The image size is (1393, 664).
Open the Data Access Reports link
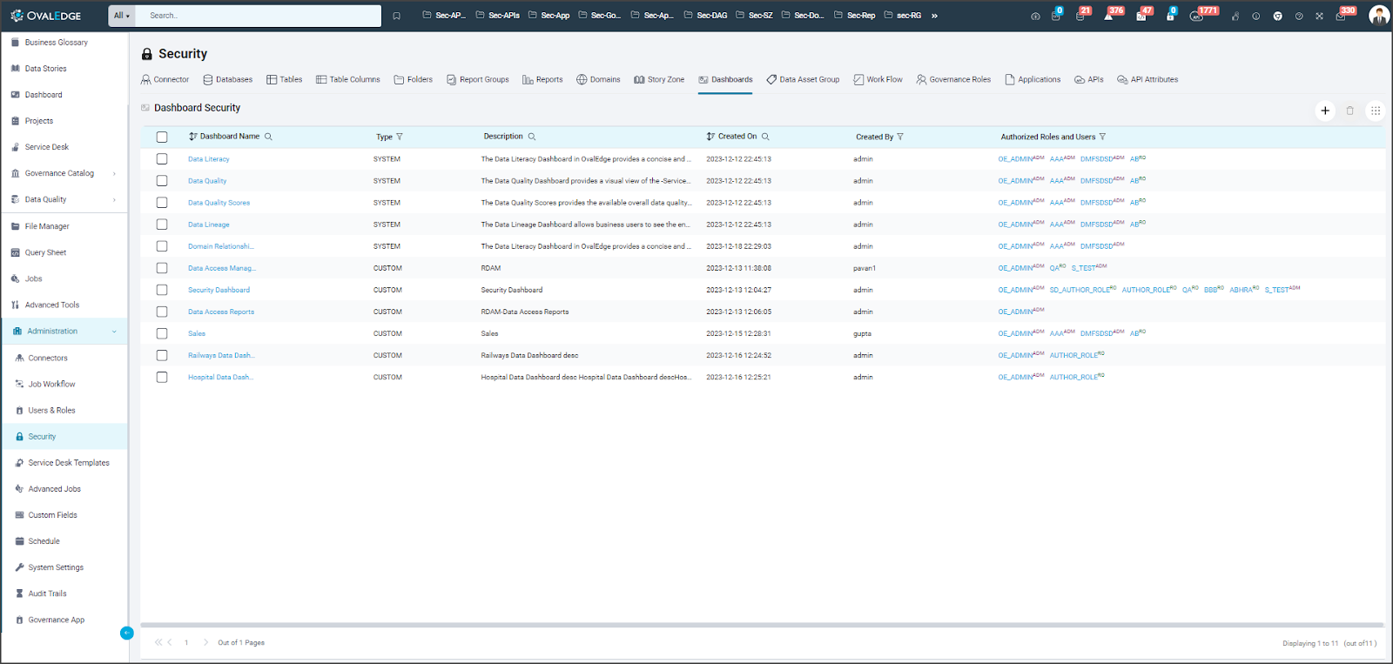point(221,312)
